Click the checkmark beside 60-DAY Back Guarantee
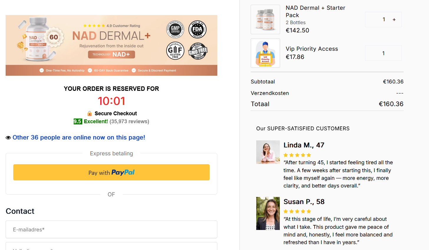 (90, 70)
